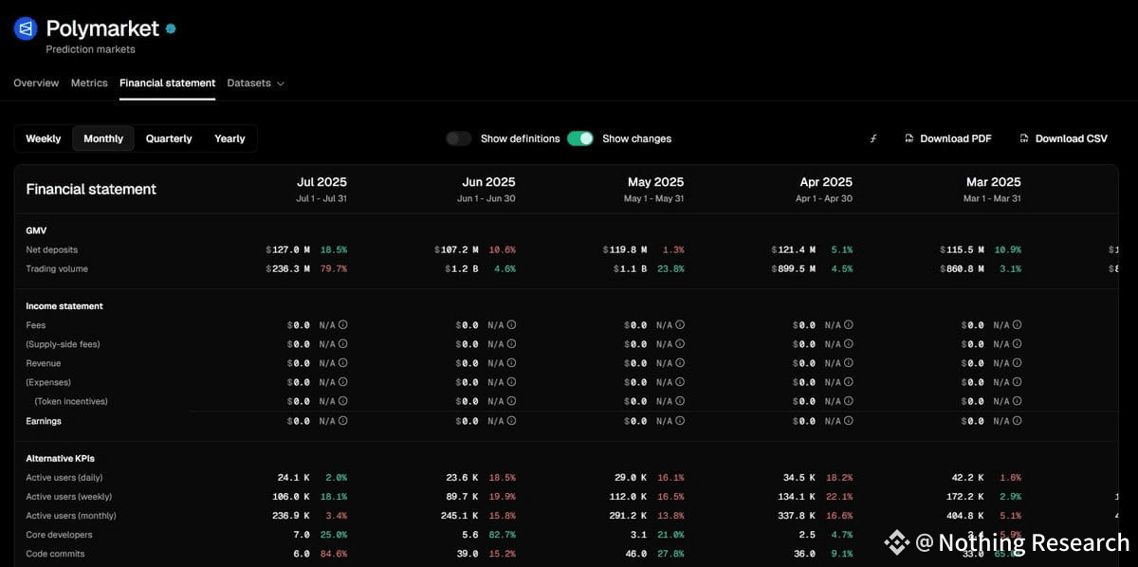
Task: Select the Quarterly period option
Action: pos(169,138)
